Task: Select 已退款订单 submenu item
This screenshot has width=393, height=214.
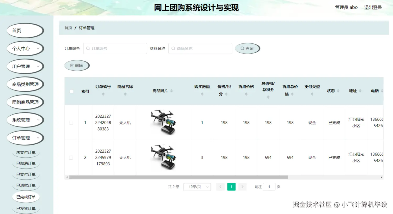Action: [26, 185]
